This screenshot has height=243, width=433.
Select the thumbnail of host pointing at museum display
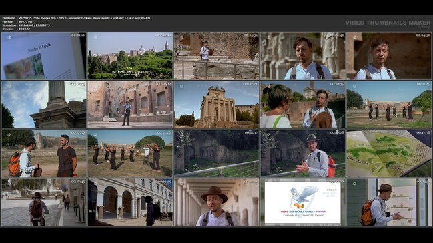click(x=389, y=202)
